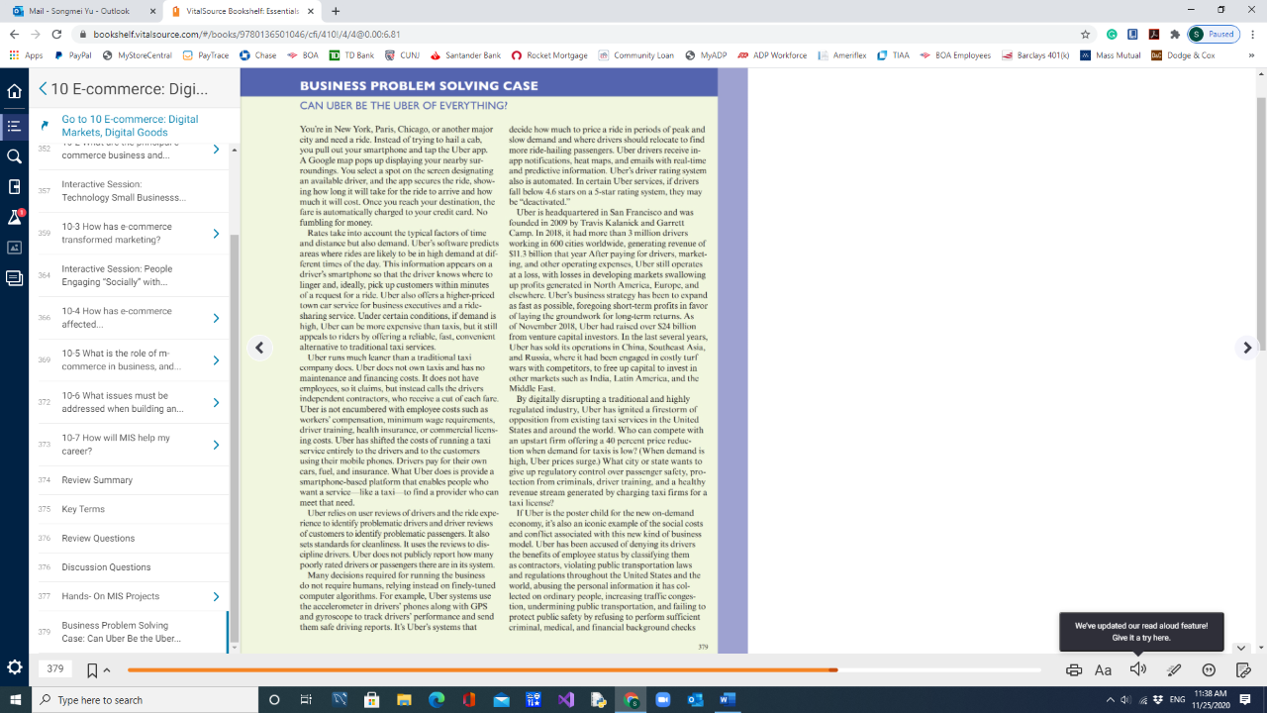The height and width of the screenshot is (713, 1267).
Task: Open the figures panel icon in sidebar
Action: 14,248
